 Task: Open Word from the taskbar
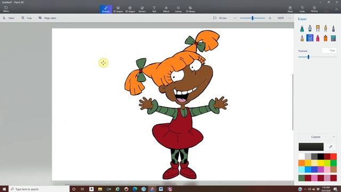(x=161, y=189)
